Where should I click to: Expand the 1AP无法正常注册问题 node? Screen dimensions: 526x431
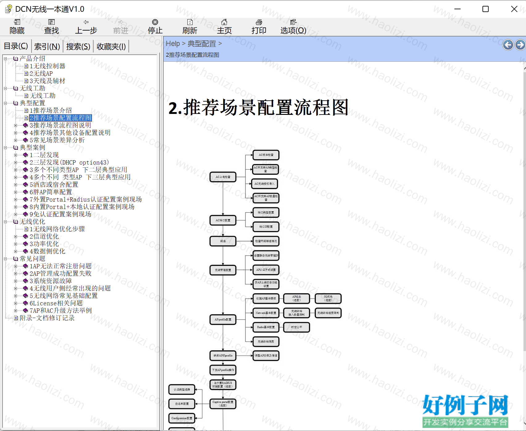[15, 266]
